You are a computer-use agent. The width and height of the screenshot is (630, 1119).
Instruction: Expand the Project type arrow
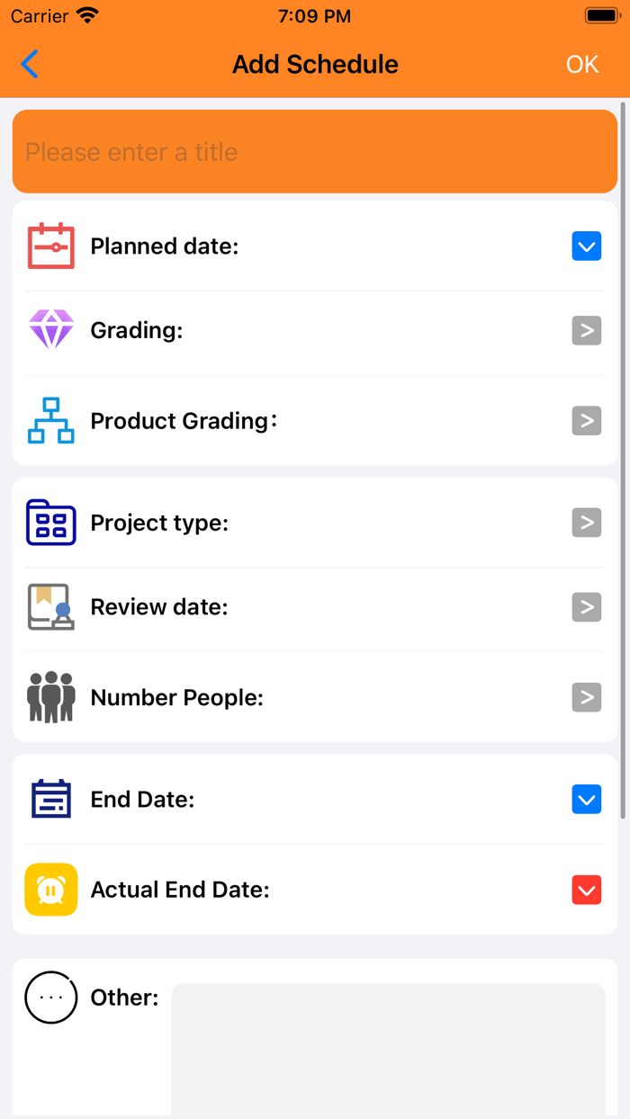click(587, 523)
